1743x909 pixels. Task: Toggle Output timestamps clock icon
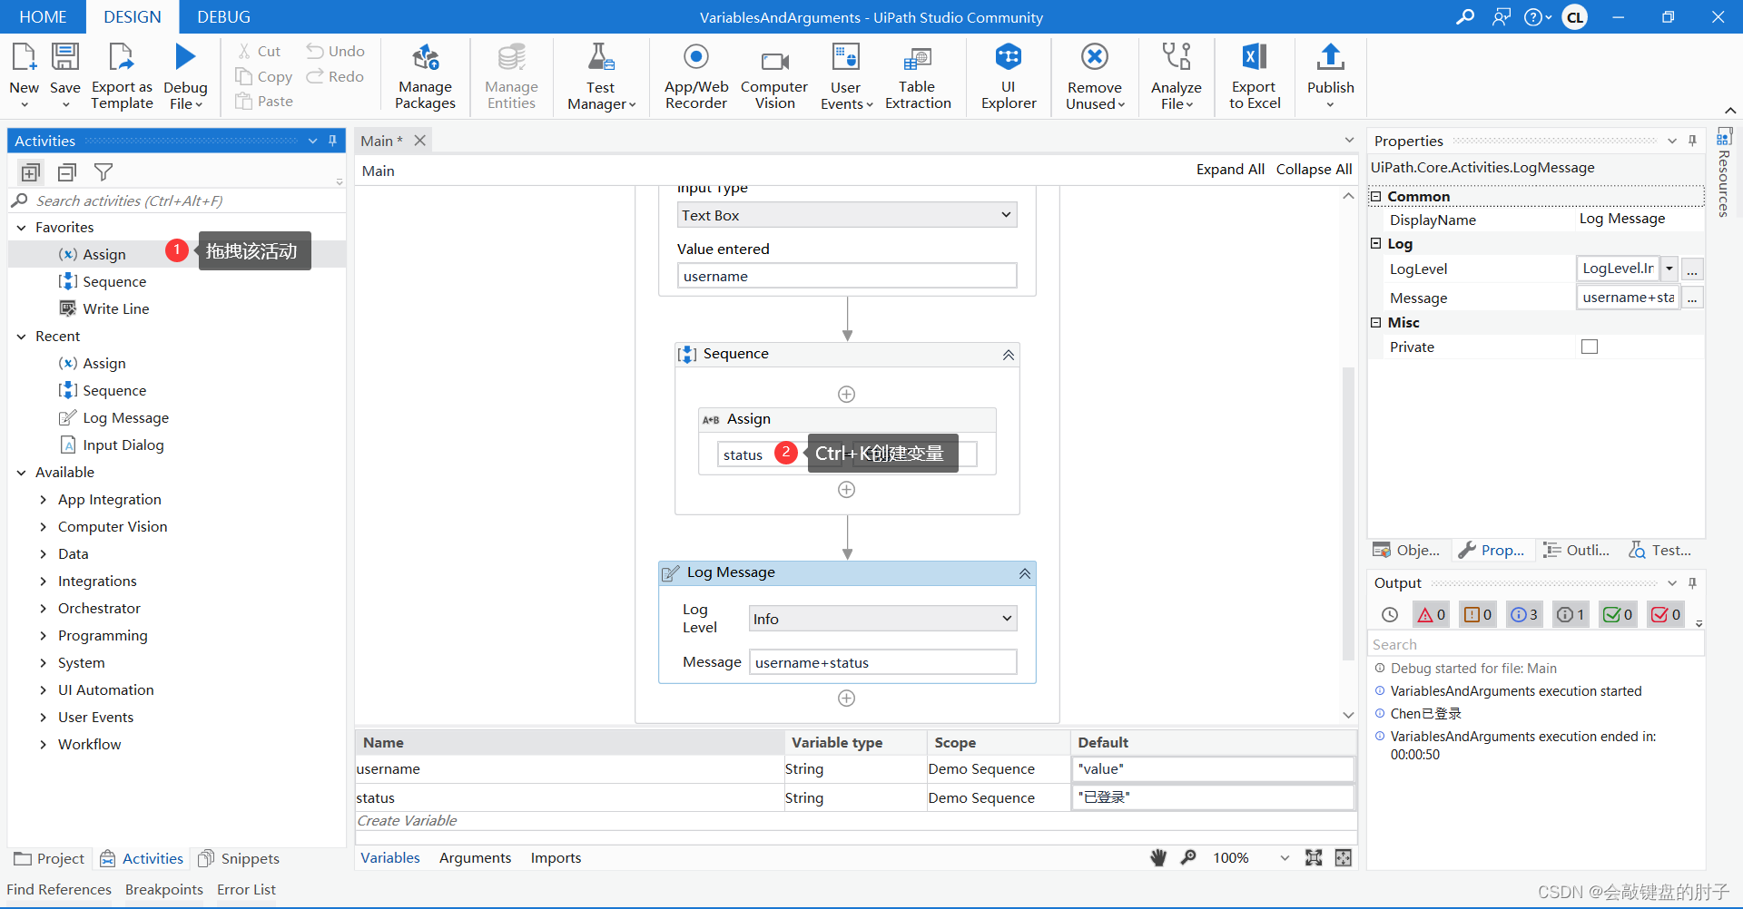coord(1390,615)
